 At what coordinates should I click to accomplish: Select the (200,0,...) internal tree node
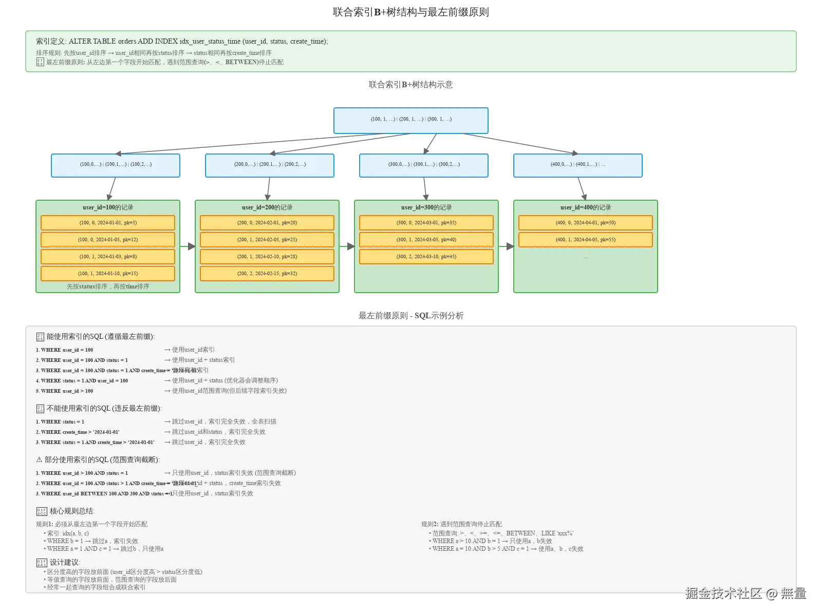[269, 165]
